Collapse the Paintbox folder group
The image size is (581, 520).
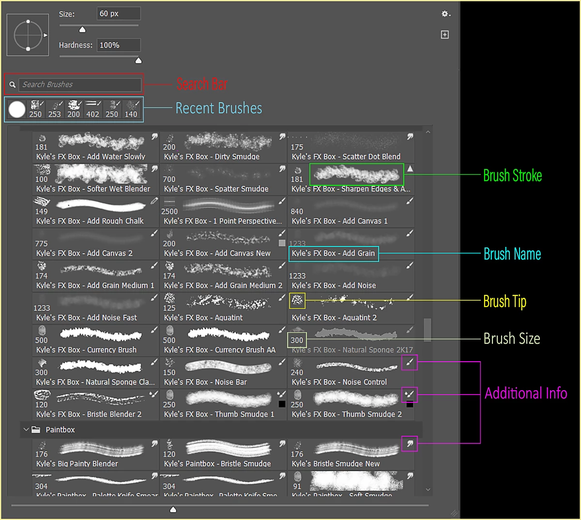(x=26, y=429)
